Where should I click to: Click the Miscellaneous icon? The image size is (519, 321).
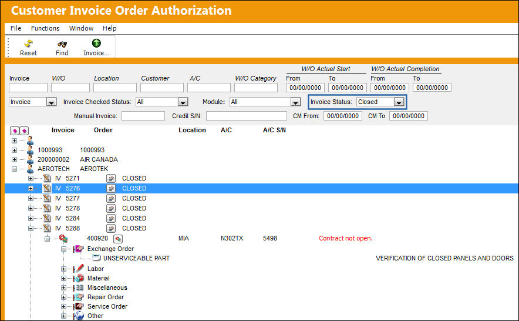tap(79, 287)
